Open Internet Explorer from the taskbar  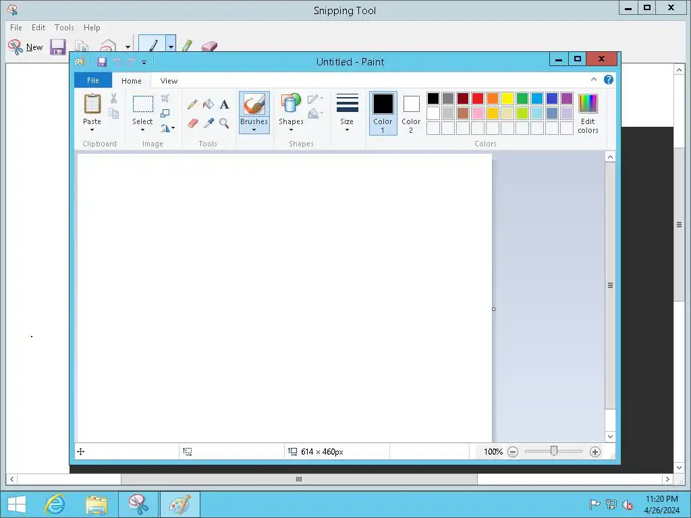55,505
